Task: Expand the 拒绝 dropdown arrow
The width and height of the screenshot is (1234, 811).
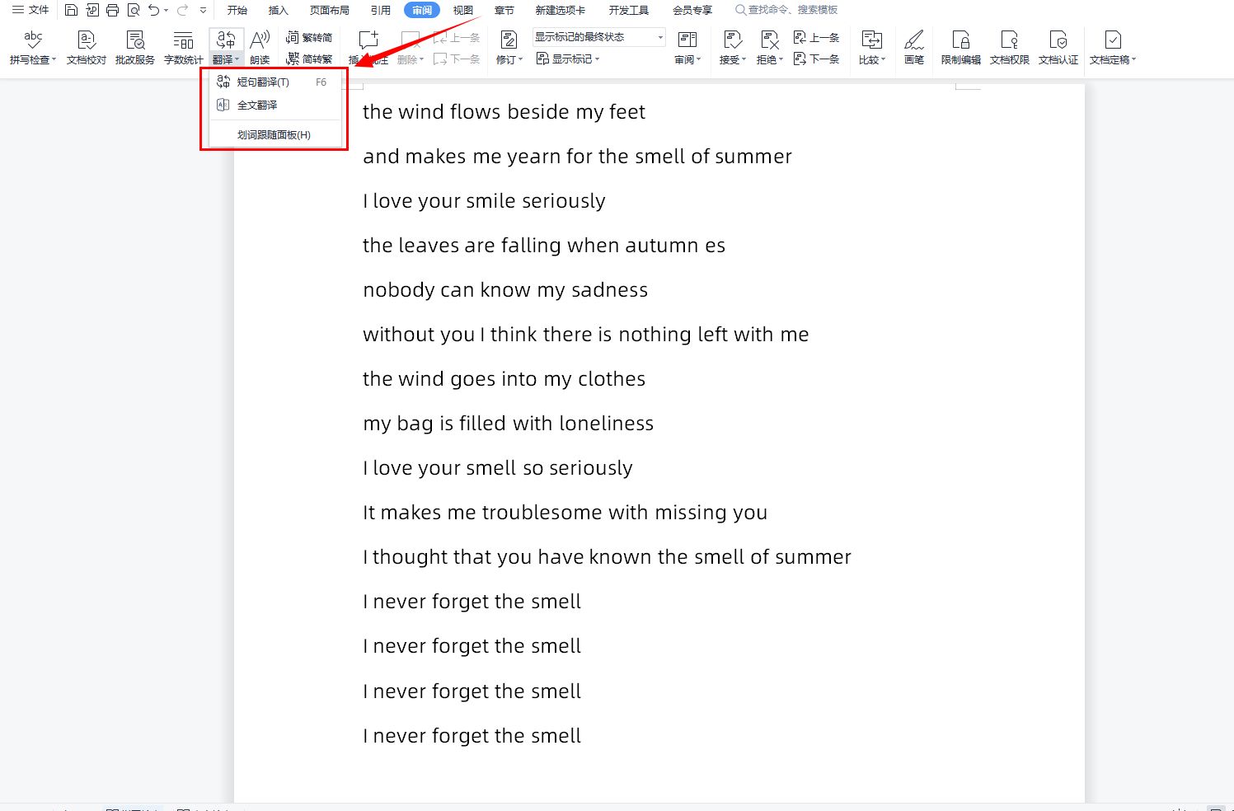Action: click(781, 59)
